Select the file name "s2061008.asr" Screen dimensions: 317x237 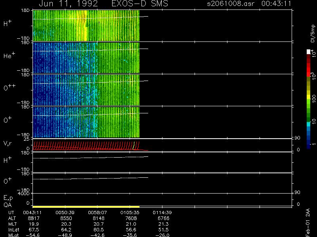(231, 4)
